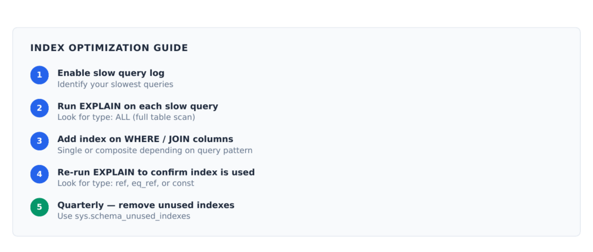Click 'Quarterly — remove unused indexes' title
This screenshot has width=593, height=252.
[146, 205]
